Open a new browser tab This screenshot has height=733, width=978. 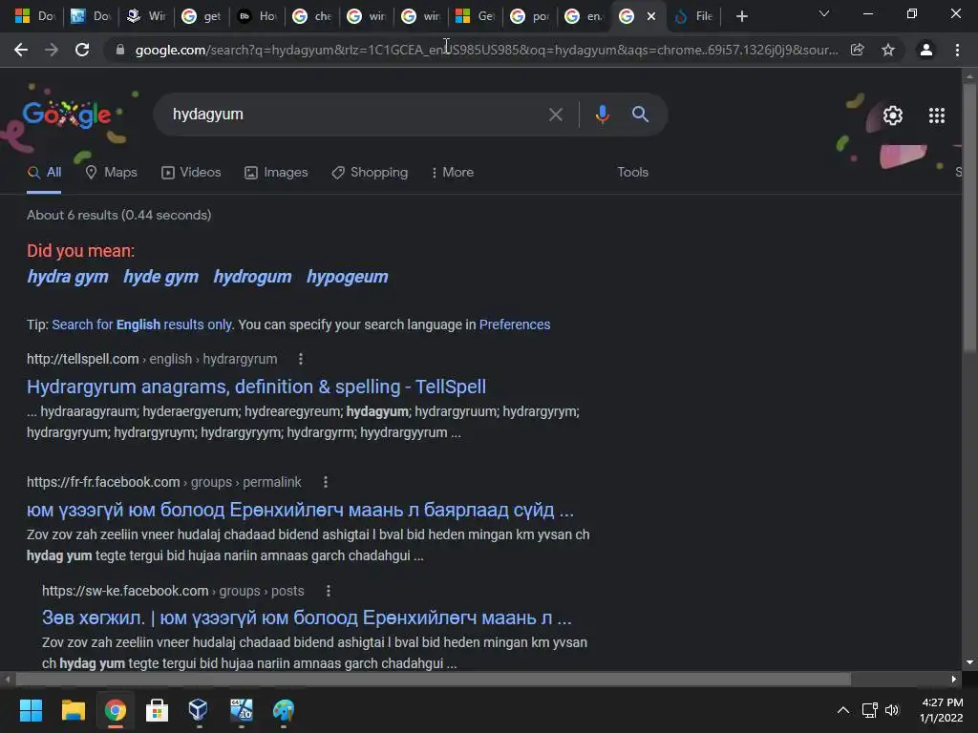coord(741,17)
